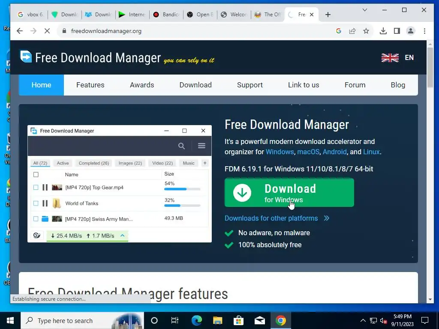This screenshot has width=439, height=329.
Task: Follow the Linux platform link
Action: 371,152
